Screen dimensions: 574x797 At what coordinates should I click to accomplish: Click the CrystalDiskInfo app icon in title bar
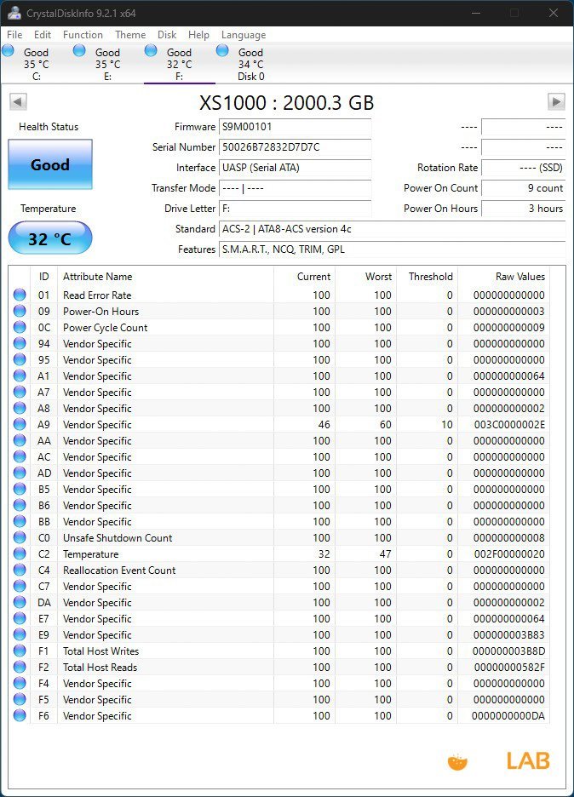[14, 14]
